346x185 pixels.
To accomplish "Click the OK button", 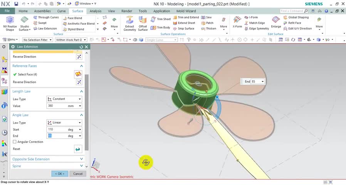I will tap(60, 174).
